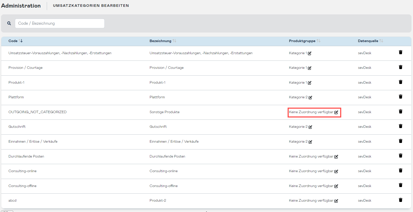Sort by Datenquelle column arrow
The image size is (413, 212).
381,41
